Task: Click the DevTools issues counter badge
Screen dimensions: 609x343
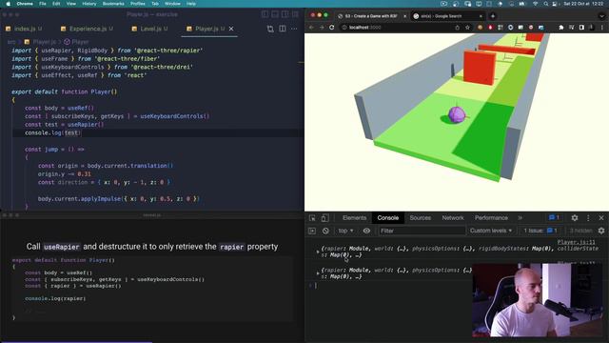Action: 554,218
